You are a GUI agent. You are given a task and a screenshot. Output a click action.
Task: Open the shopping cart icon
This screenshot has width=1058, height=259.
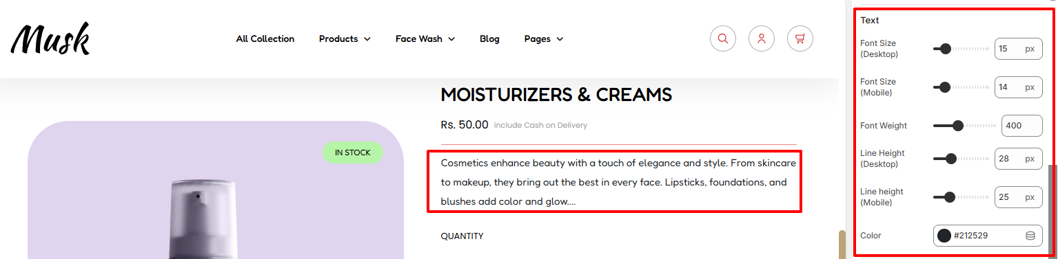tap(800, 38)
